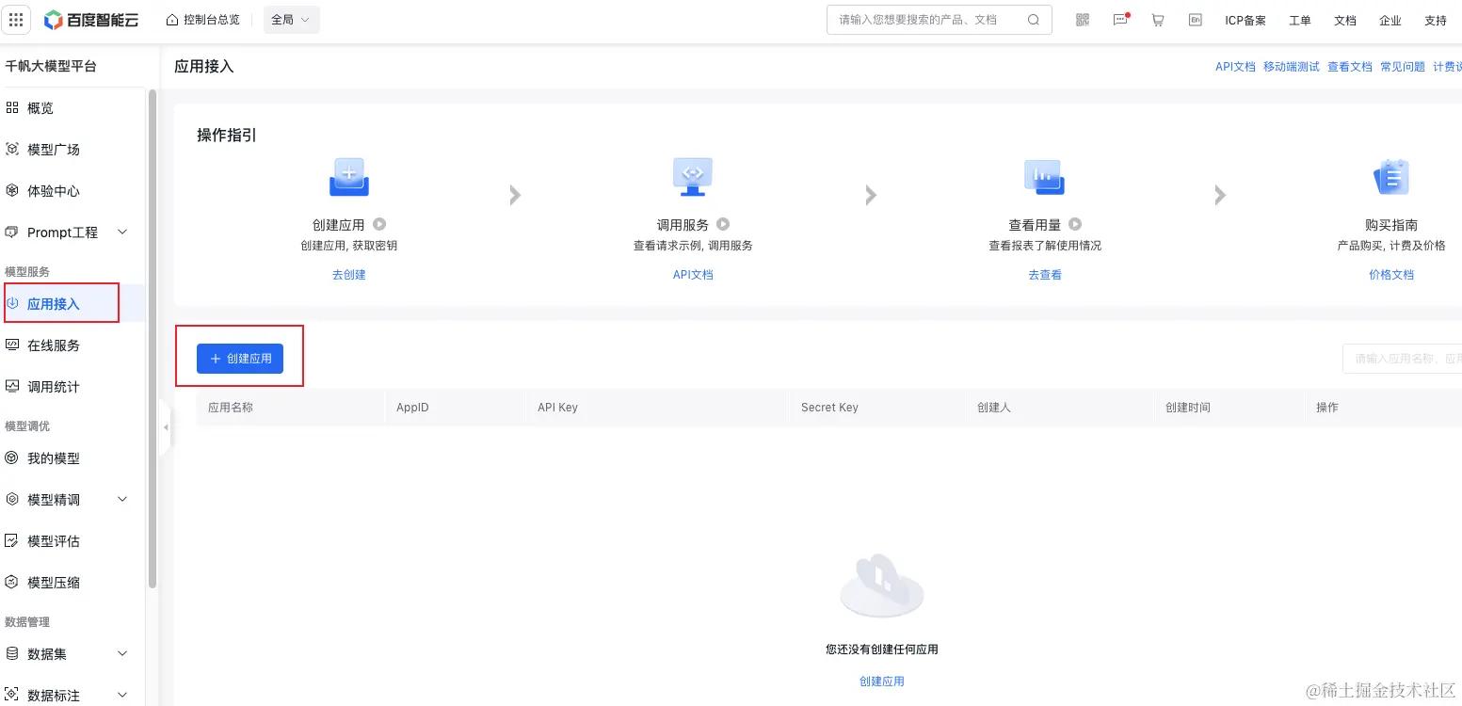Viewport: 1462px width, 706px height.
Task: Open the 查看文档 link
Action: click(1350, 67)
